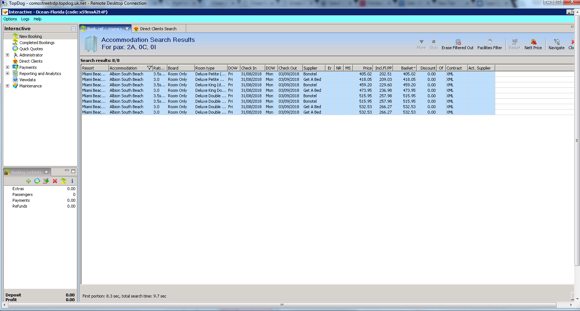Sort results by Room type column header

pyautogui.click(x=211, y=68)
